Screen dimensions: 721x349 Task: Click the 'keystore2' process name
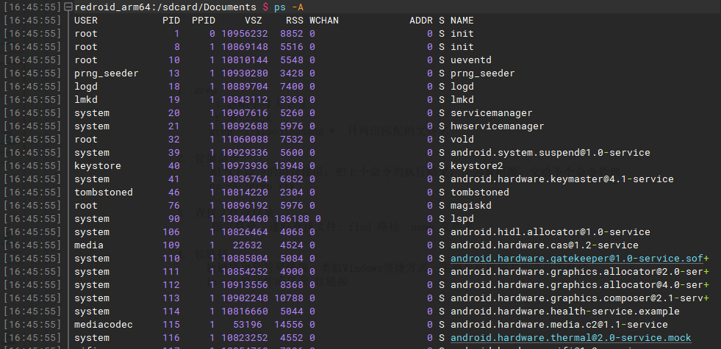(477, 166)
